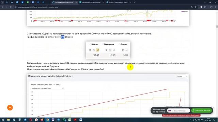
Task: Open the browser profile avatar
Action: coord(211,7)
